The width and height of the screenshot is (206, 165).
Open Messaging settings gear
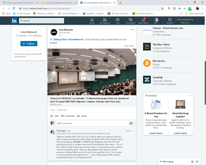(197, 161)
